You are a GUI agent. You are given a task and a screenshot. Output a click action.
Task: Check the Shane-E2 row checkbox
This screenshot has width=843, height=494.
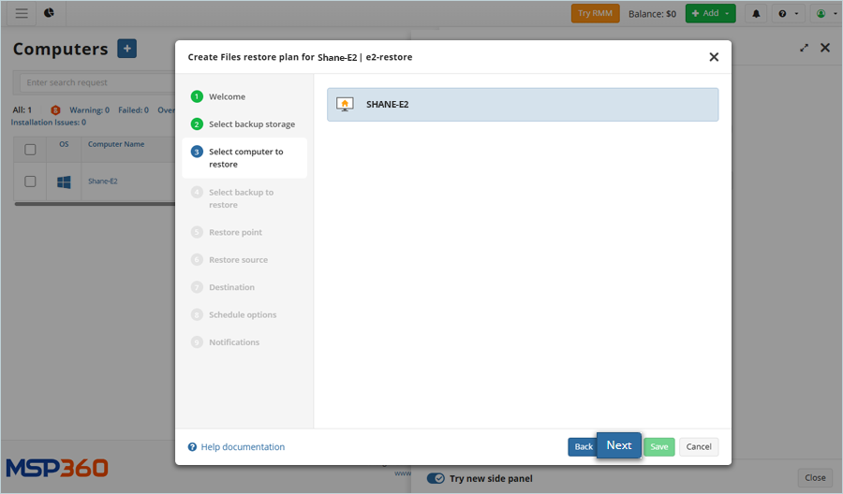click(30, 182)
